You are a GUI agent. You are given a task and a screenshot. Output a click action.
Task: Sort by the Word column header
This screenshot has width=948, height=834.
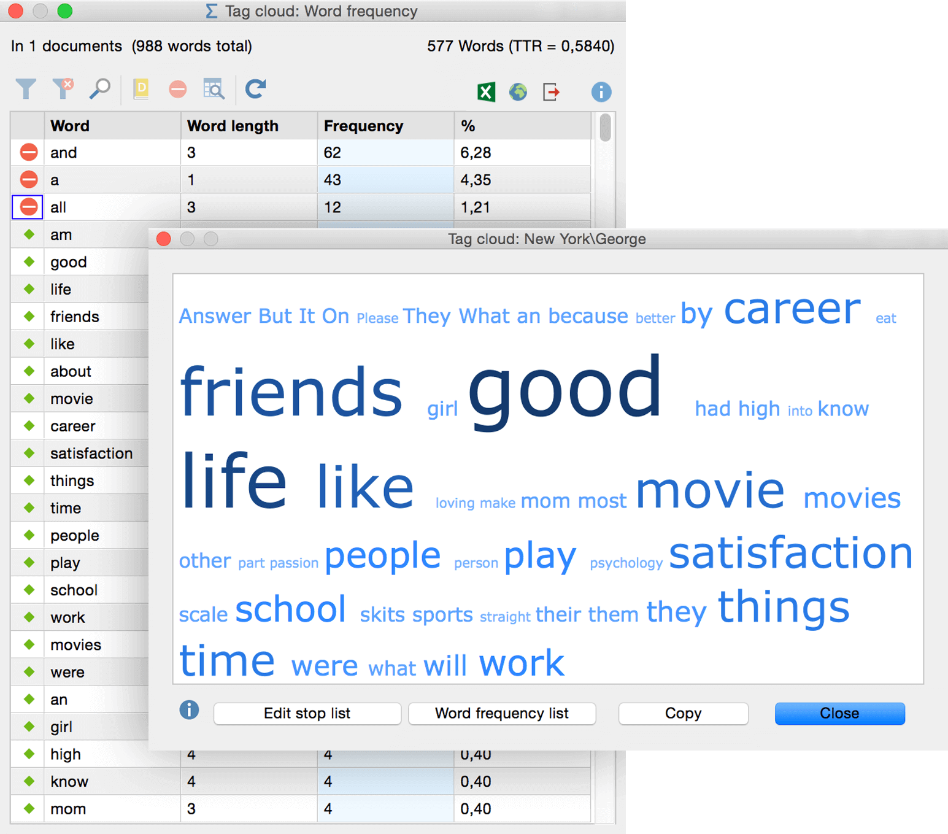pyautogui.click(x=112, y=126)
